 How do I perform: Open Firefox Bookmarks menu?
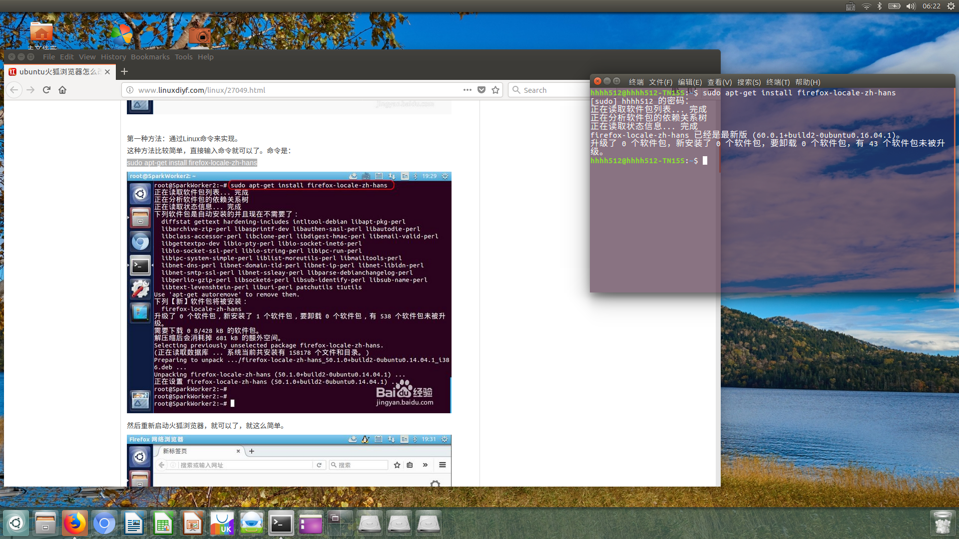(150, 57)
